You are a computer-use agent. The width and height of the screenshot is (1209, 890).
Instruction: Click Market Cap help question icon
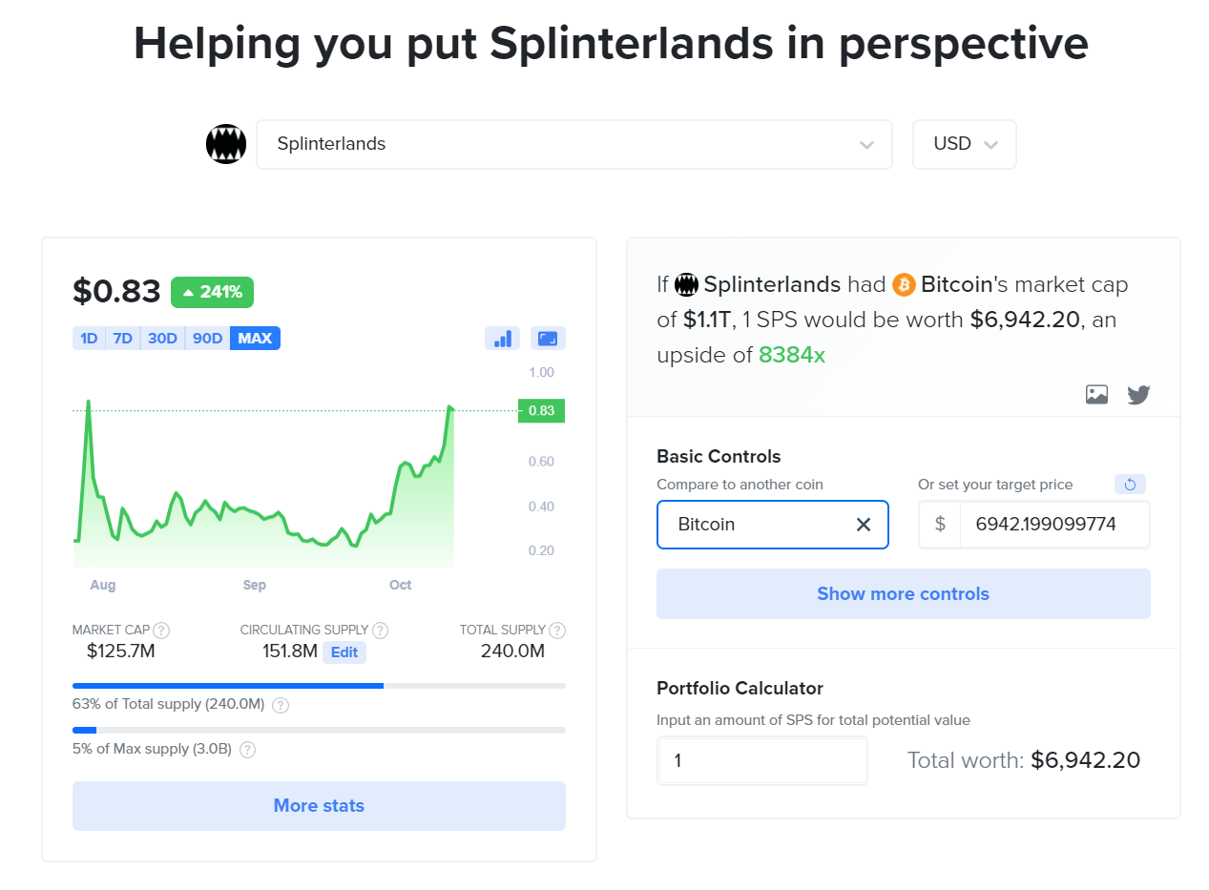pyautogui.click(x=162, y=631)
